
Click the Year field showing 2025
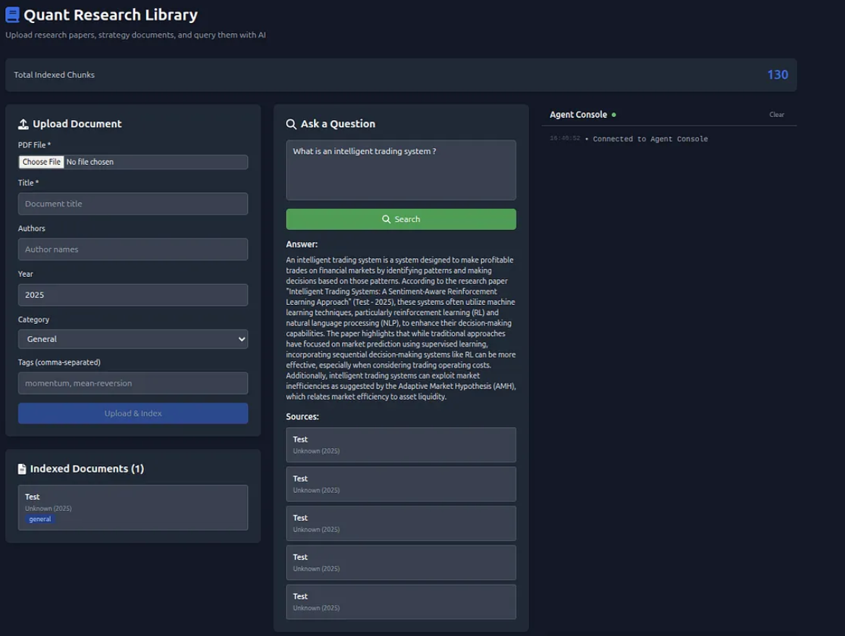132,295
